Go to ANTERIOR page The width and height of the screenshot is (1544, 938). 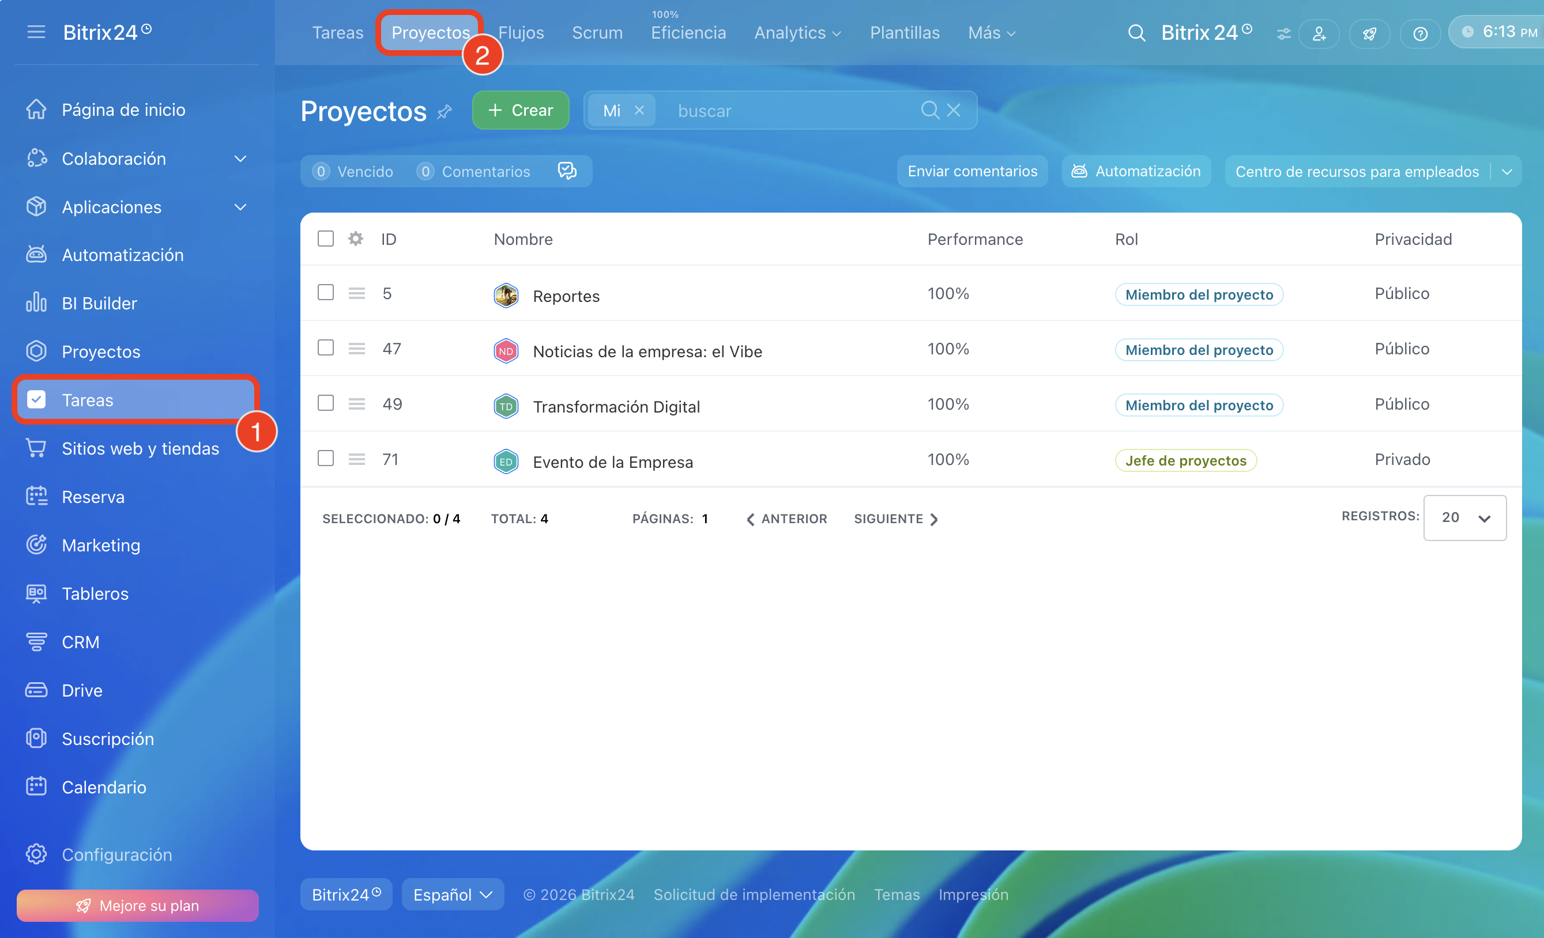(786, 519)
